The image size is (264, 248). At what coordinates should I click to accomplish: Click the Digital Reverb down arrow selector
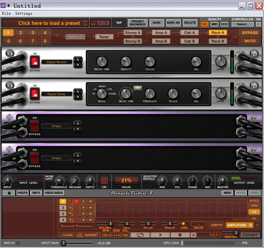78,65
